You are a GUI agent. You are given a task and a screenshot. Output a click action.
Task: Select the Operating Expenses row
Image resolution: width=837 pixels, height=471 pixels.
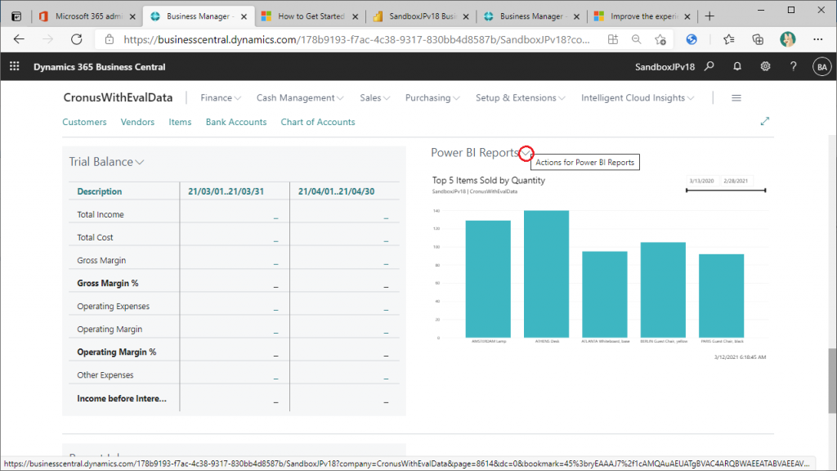click(234, 306)
